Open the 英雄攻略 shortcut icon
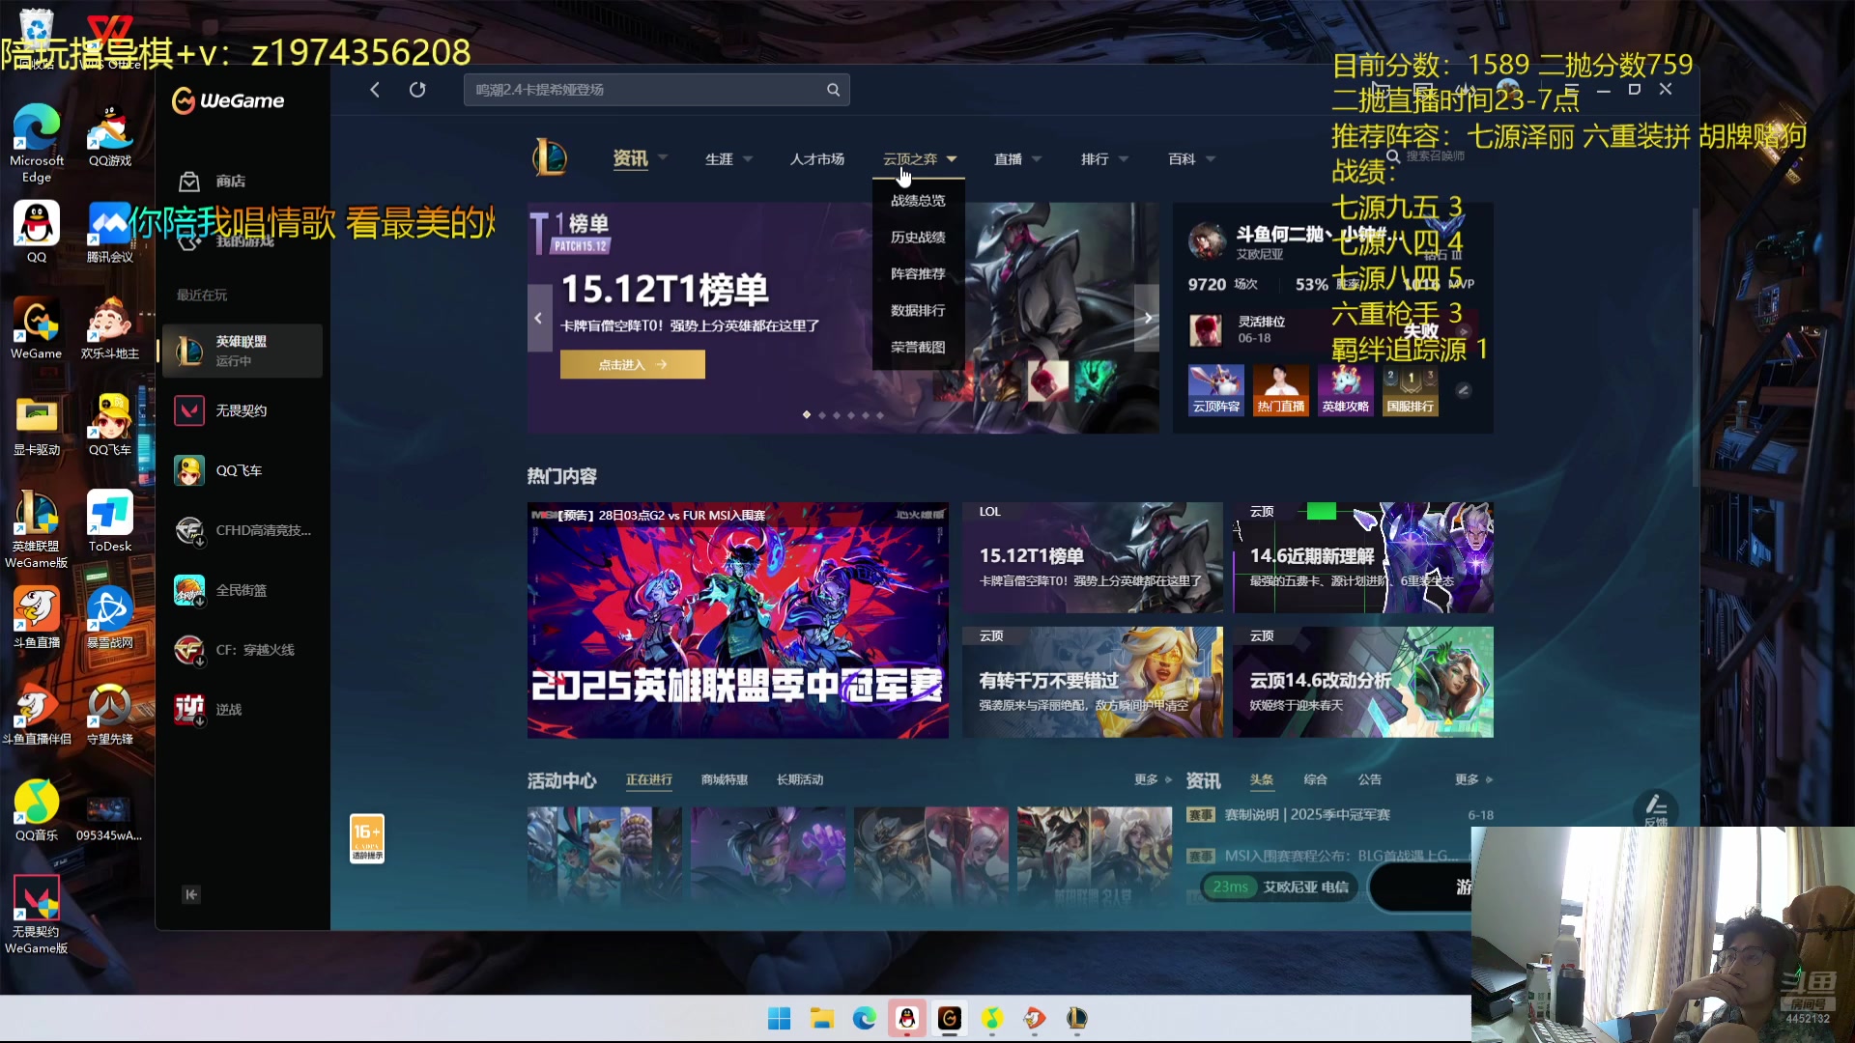Viewport: 1855px width, 1043px height. click(x=1345, y=389)
